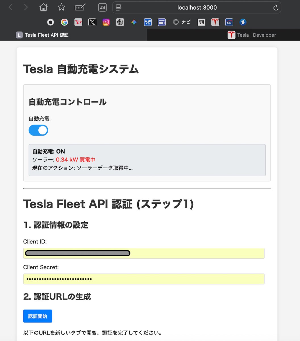Open the blue window-icon favorite bookmark
The height and width of the screenshot is (341, 300).
(162, 22)
